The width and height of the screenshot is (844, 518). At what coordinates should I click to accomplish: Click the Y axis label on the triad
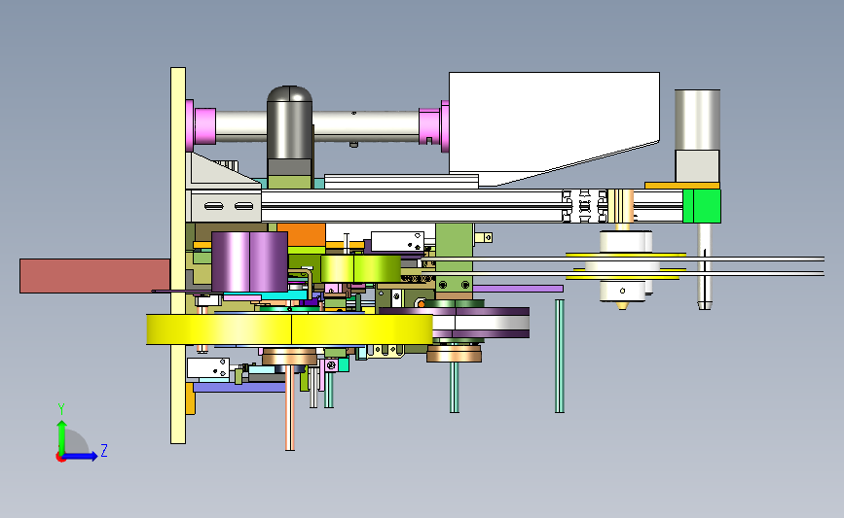tap(61, 409)
